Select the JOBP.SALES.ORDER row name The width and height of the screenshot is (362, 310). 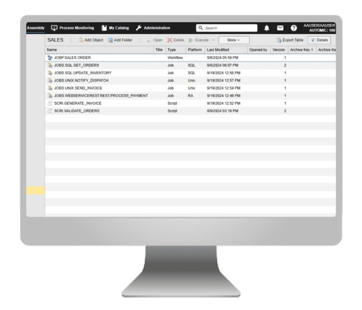tap(73, 57)
